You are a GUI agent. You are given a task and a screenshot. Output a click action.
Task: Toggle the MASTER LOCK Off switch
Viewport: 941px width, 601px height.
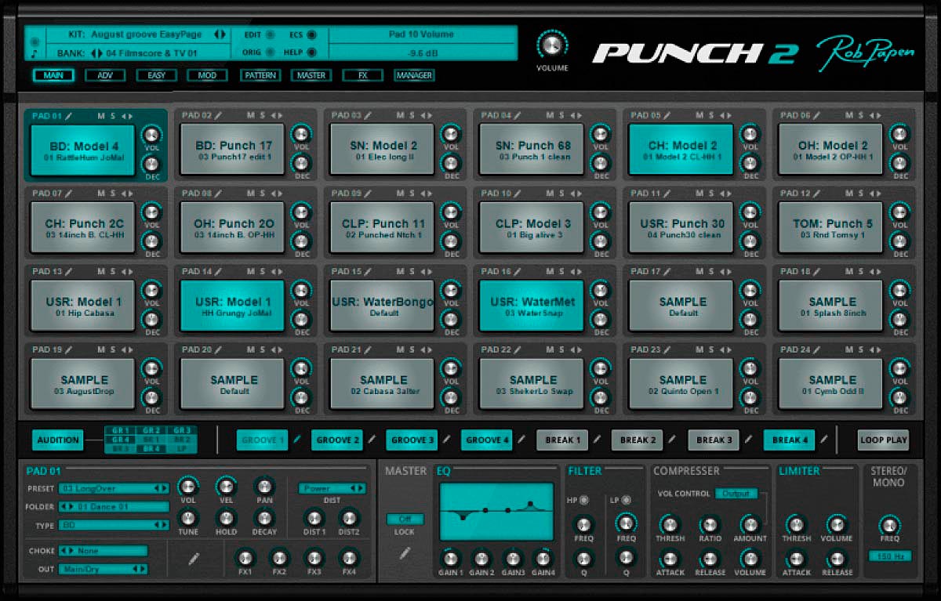pos(405,519)
